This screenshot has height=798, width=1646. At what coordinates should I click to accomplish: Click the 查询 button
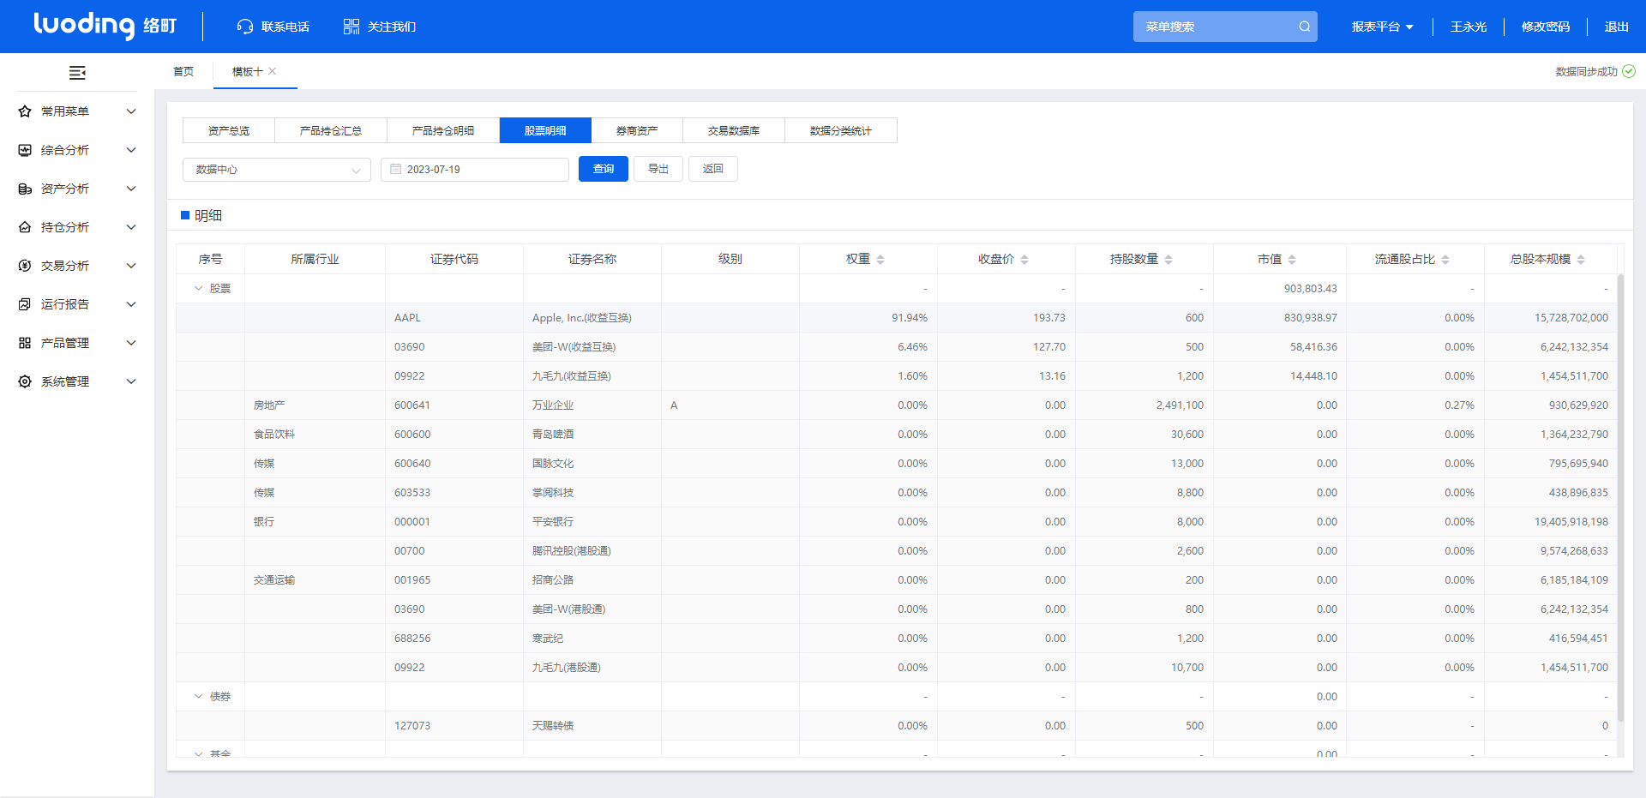coord(604,169)
